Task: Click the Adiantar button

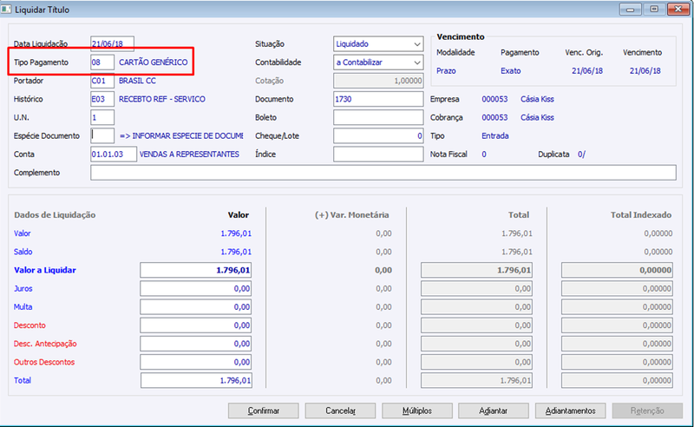Action: click(x=494, y=411)
